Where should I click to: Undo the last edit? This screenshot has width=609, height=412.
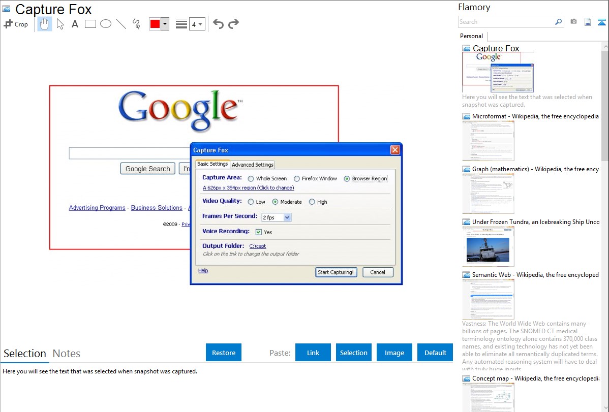point(218,24)
